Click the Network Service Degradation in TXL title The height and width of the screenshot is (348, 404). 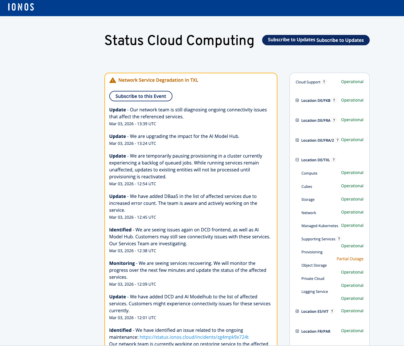point(158,80)
